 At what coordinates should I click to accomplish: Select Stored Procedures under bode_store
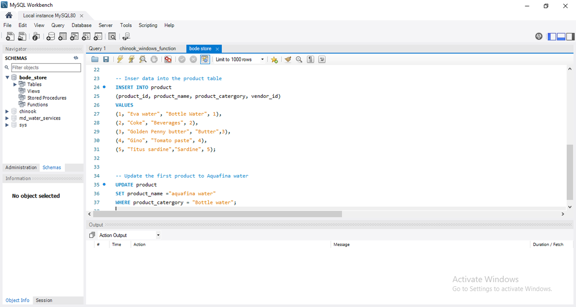pos(47,98)
